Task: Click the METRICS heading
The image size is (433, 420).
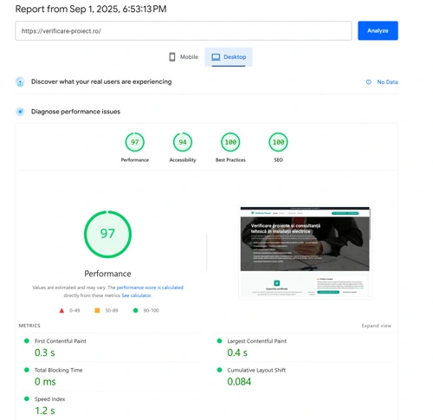Action: (x=29, y=326)
